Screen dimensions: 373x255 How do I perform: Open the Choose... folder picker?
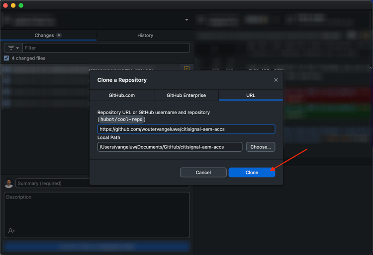coord(261,147)
